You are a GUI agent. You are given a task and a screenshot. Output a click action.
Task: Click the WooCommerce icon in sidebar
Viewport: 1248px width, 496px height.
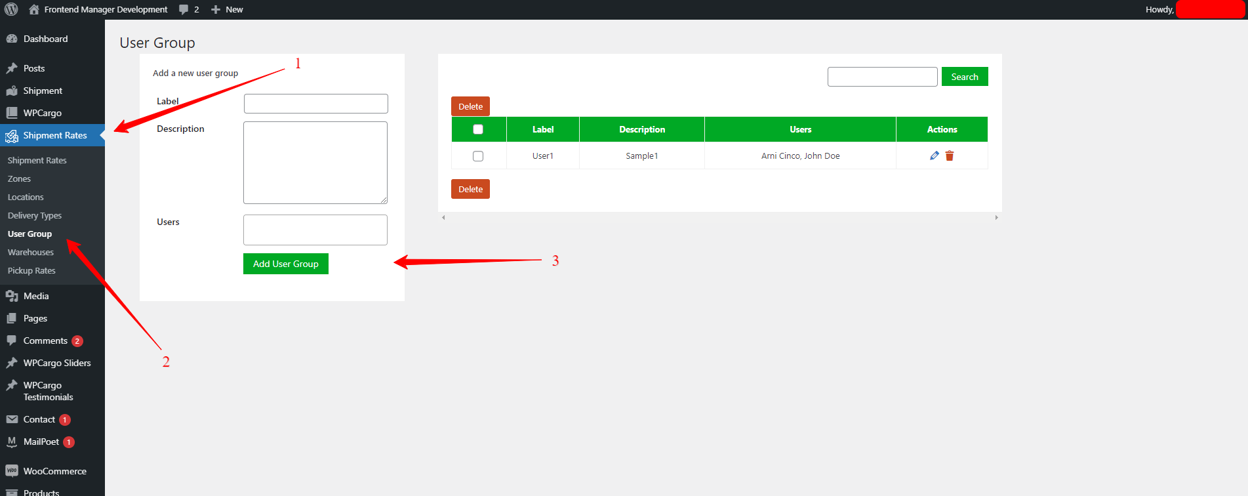coord(12,471)
